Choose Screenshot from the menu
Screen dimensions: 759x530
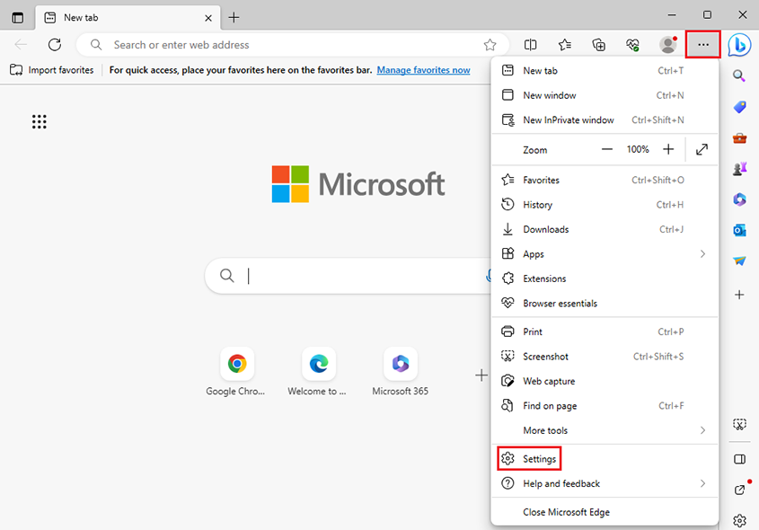tap(605, 357)
